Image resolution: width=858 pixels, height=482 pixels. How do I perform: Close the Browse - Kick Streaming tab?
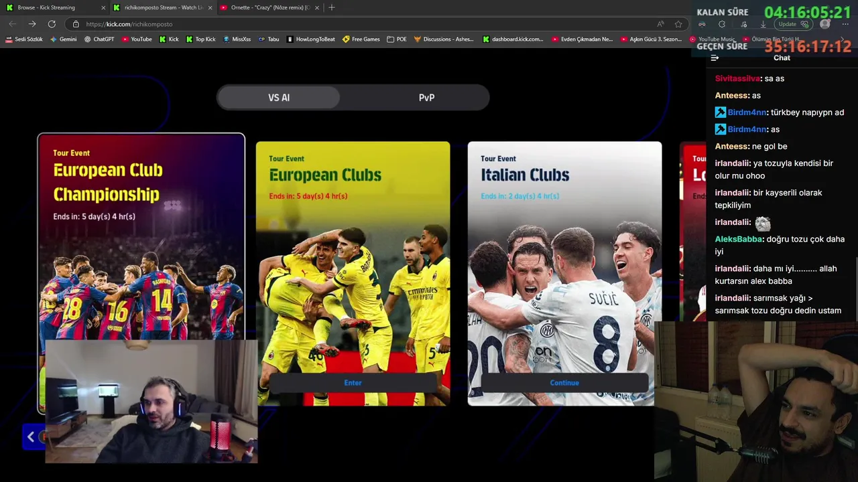point(103,7)
